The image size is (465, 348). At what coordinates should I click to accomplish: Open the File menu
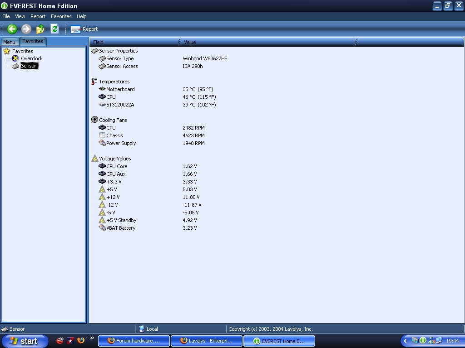point(6,16)
